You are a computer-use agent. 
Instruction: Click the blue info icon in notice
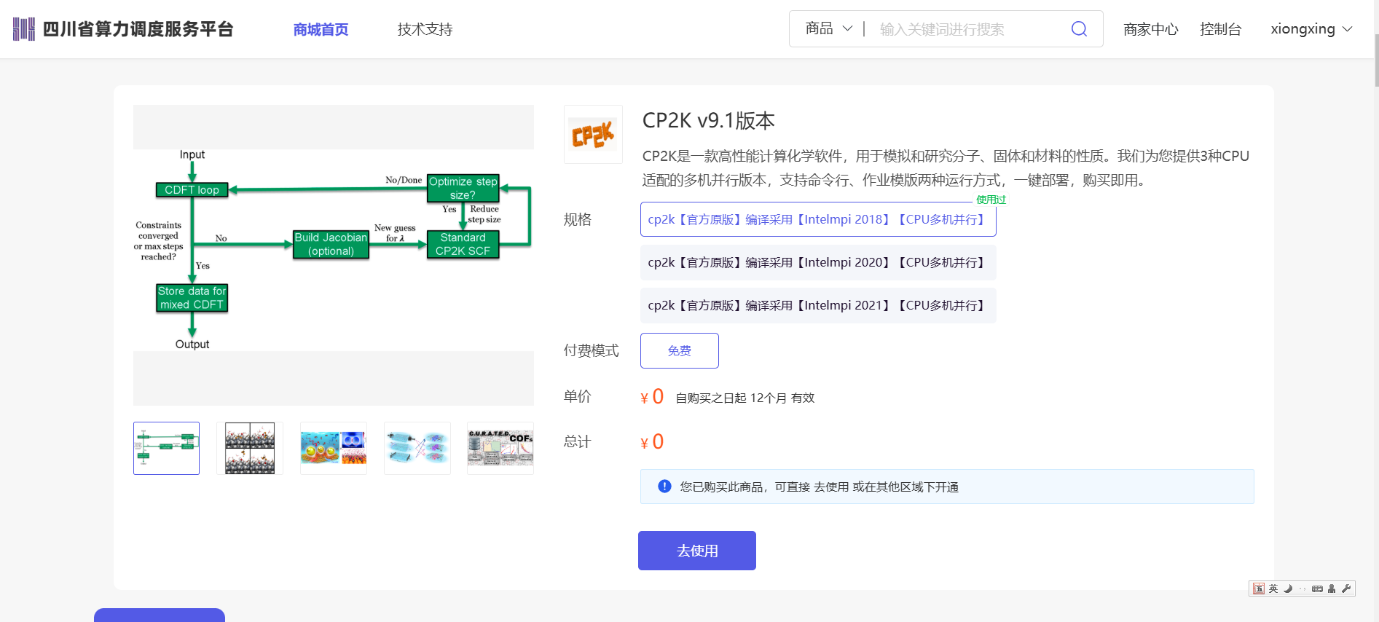click(664, 487)
